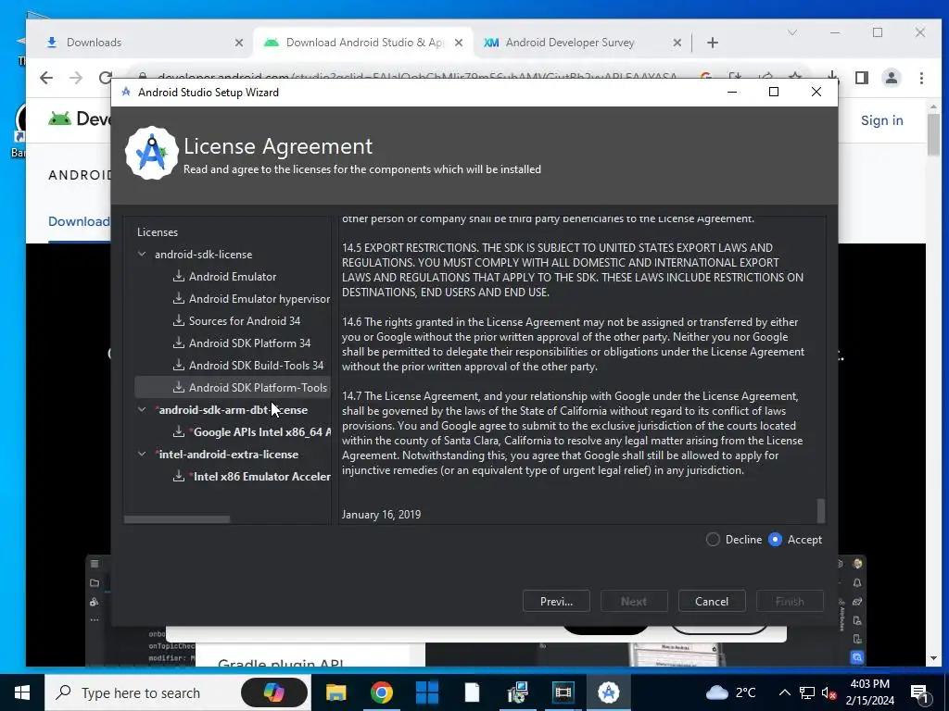
Task: Open a new Chrome tab
Action: tap(713, 43)
